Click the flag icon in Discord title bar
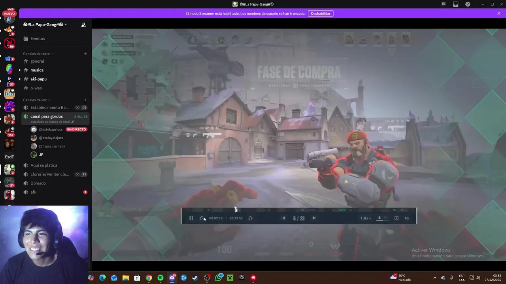 click(x=444, y=4)
